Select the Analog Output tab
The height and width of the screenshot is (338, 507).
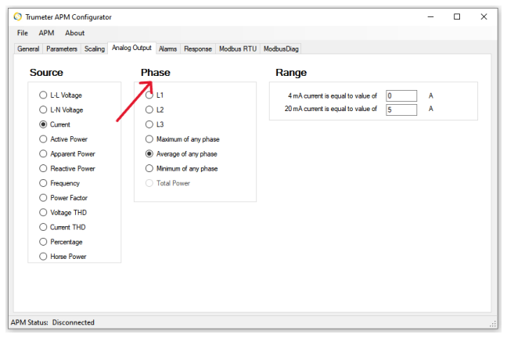pos(131,48)
